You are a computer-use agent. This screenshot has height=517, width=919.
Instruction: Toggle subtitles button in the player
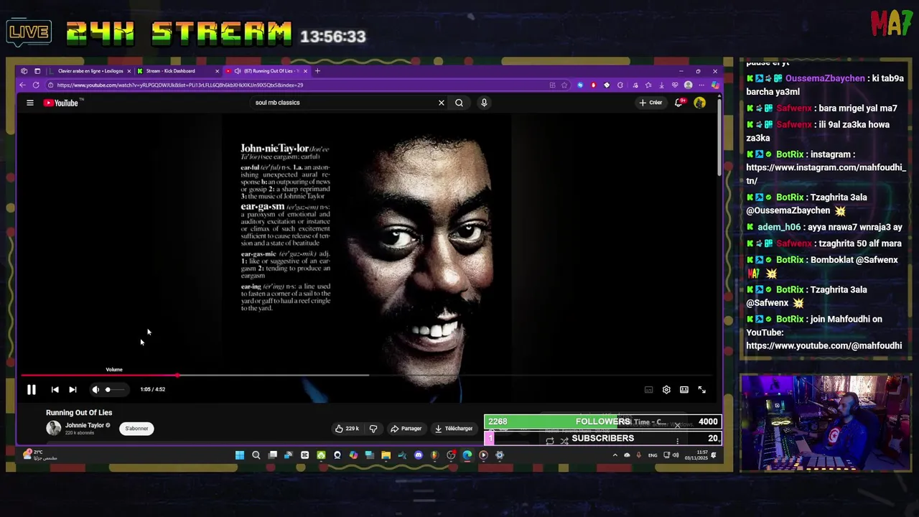(x=648, y=390)
